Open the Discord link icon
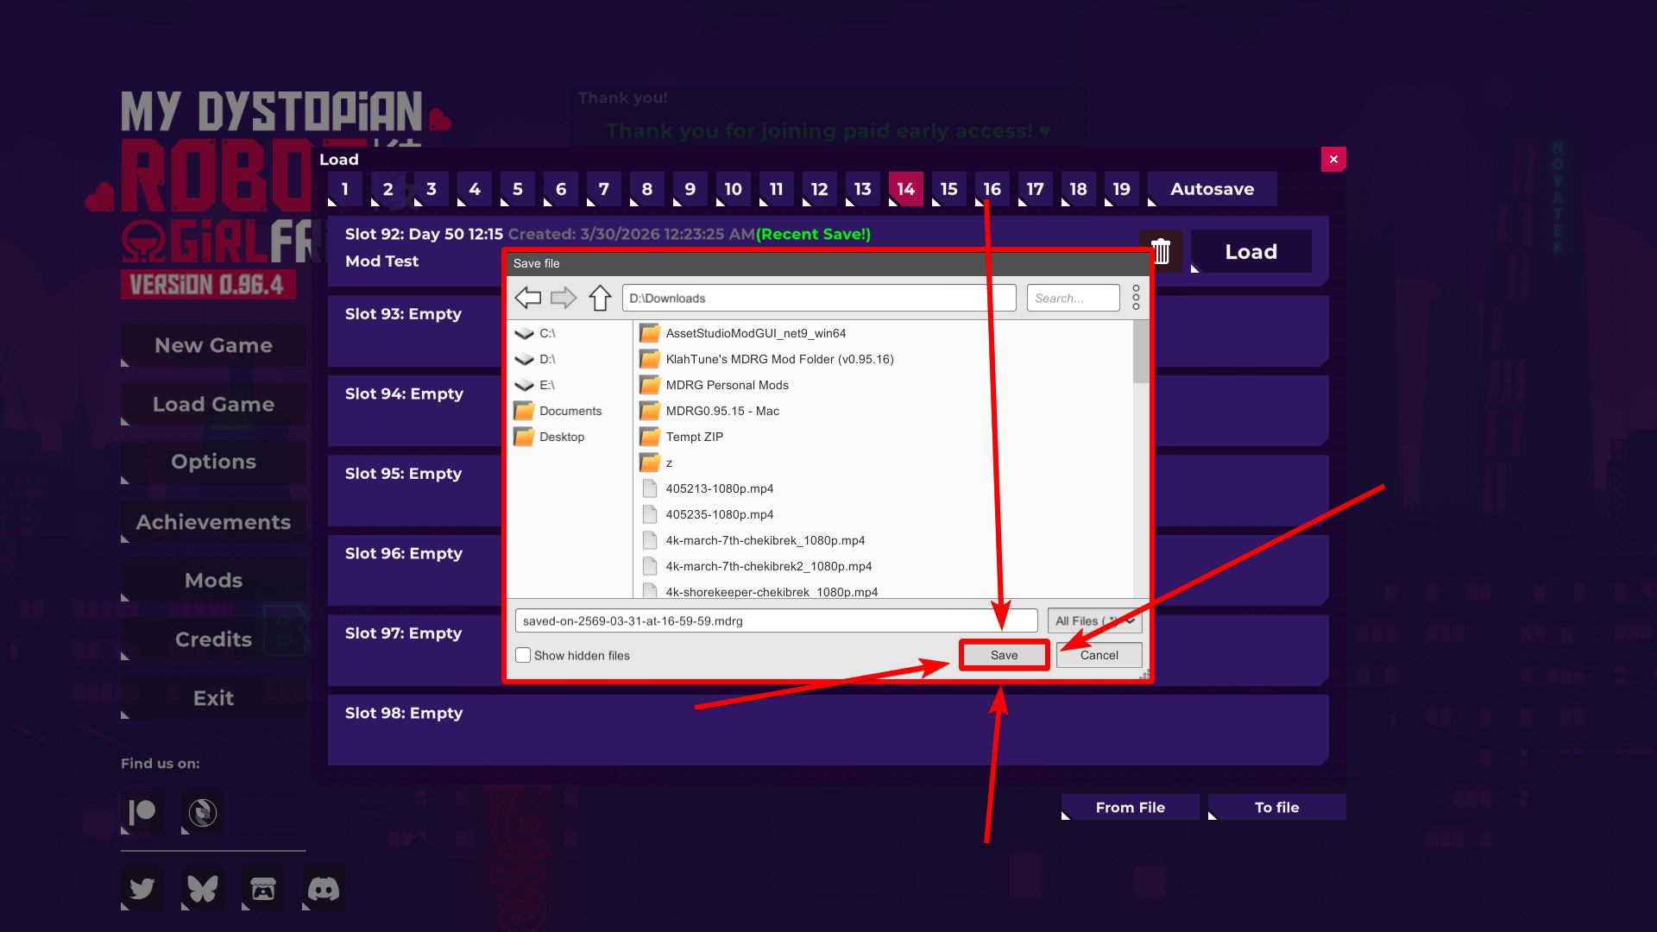The height and width of the screenshot is (932, 1657). [x=324, y=889]
